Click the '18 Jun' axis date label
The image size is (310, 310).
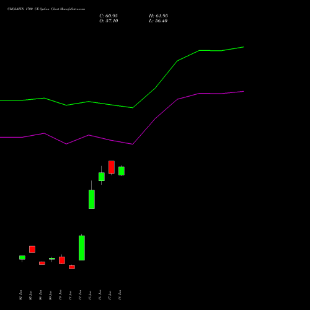click(x=120, y=295)
